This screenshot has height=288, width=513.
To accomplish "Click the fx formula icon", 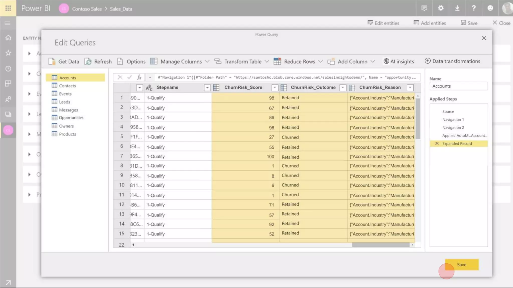I will point(139,77).
